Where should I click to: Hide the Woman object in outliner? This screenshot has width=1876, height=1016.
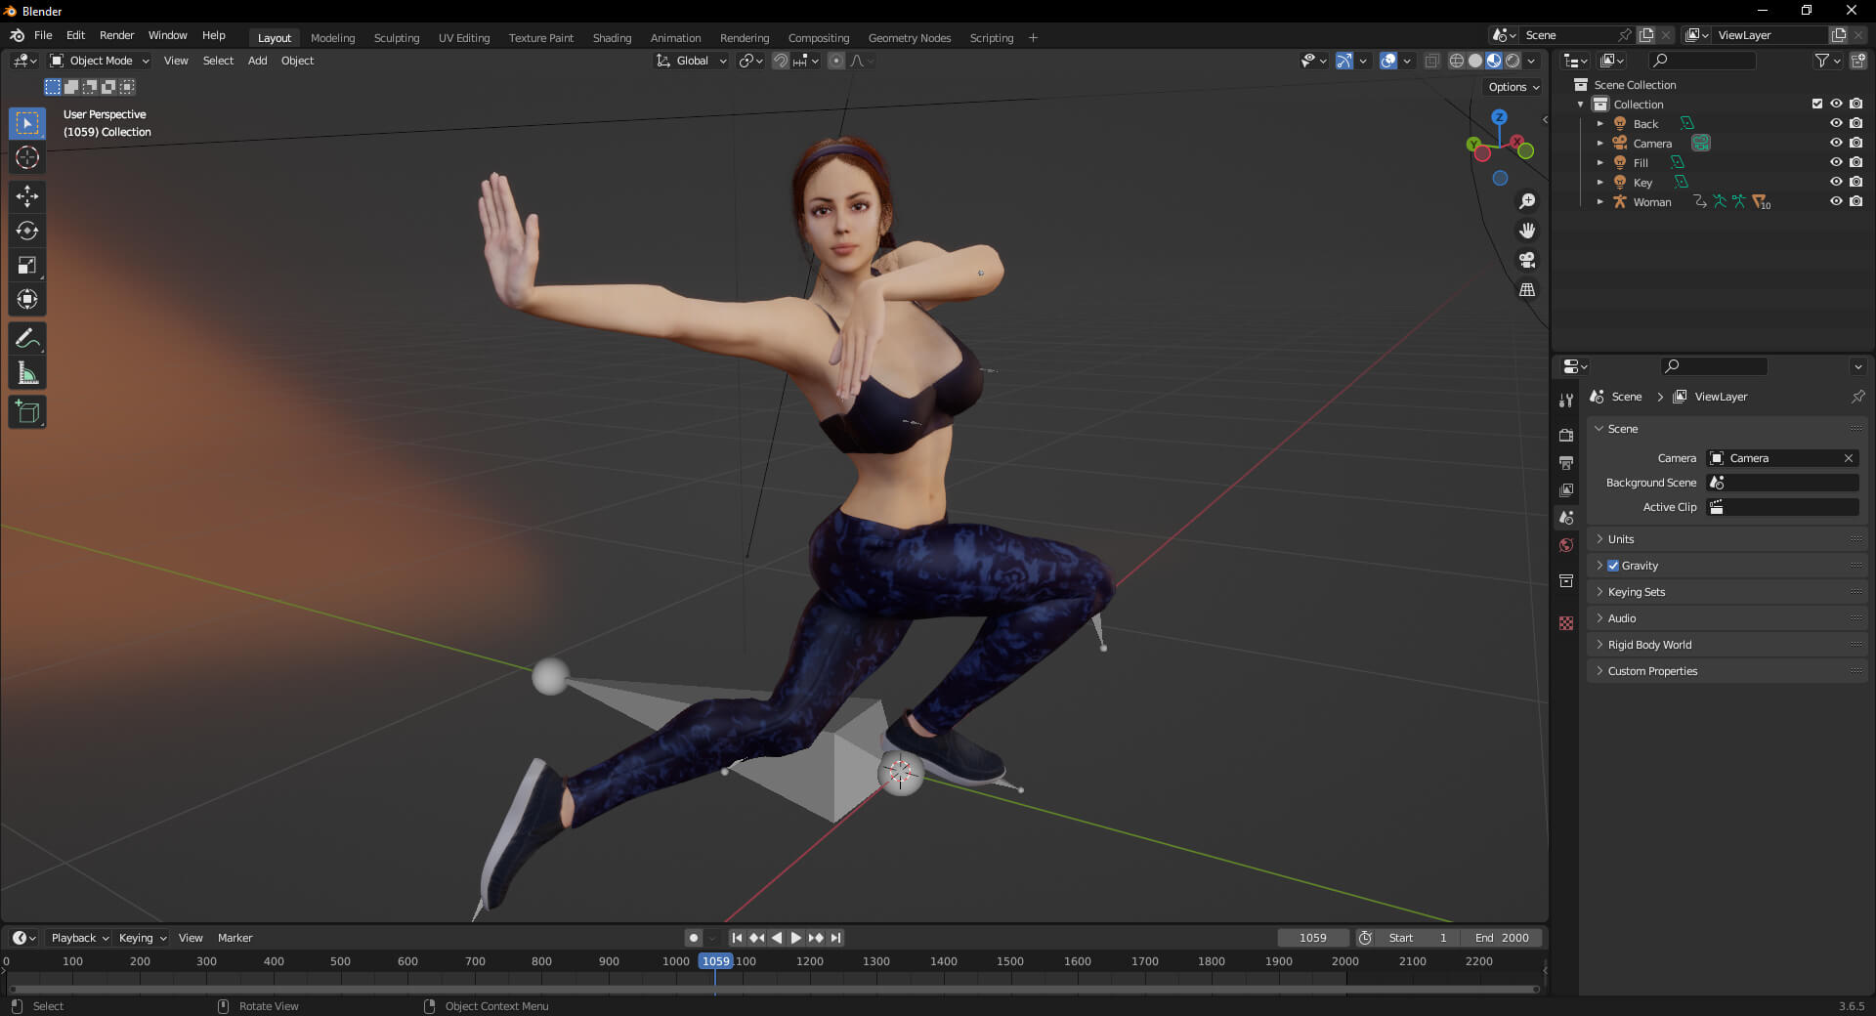click(x=1836, y=201)
